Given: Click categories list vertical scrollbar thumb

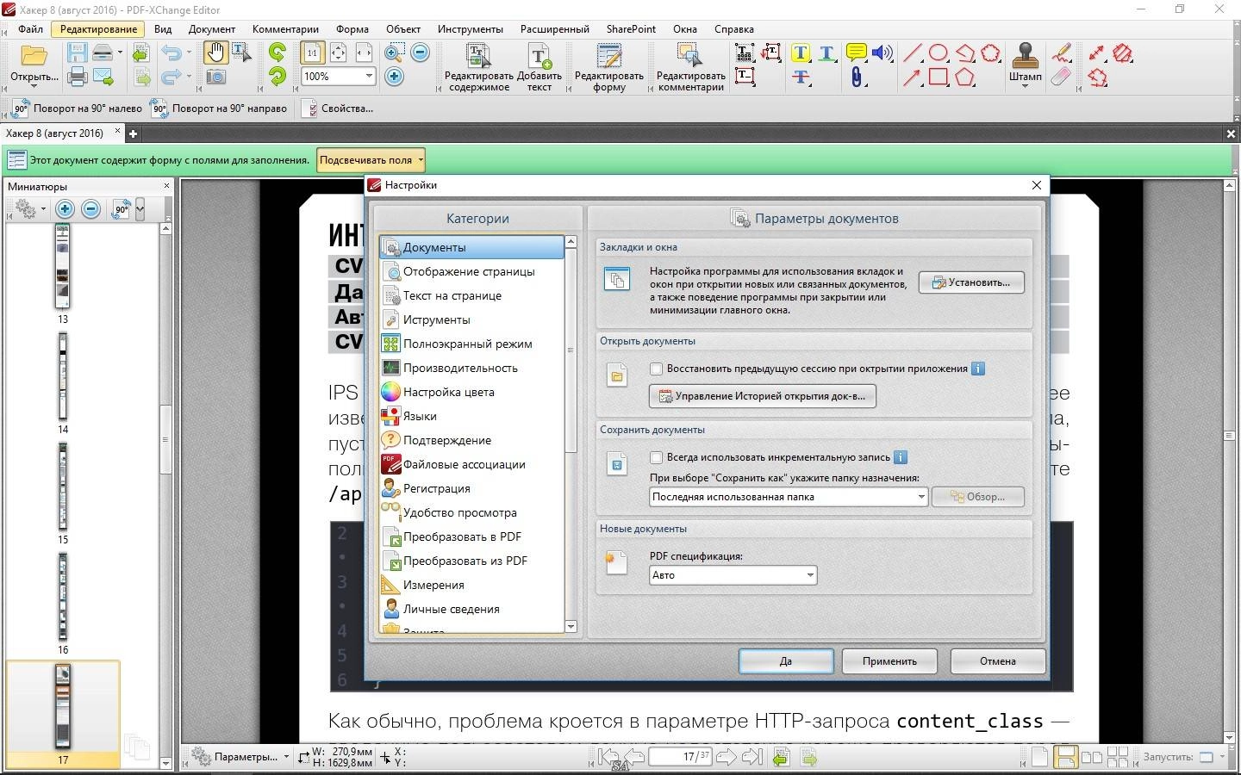Looking at the screenshot, I should (571, 350).
